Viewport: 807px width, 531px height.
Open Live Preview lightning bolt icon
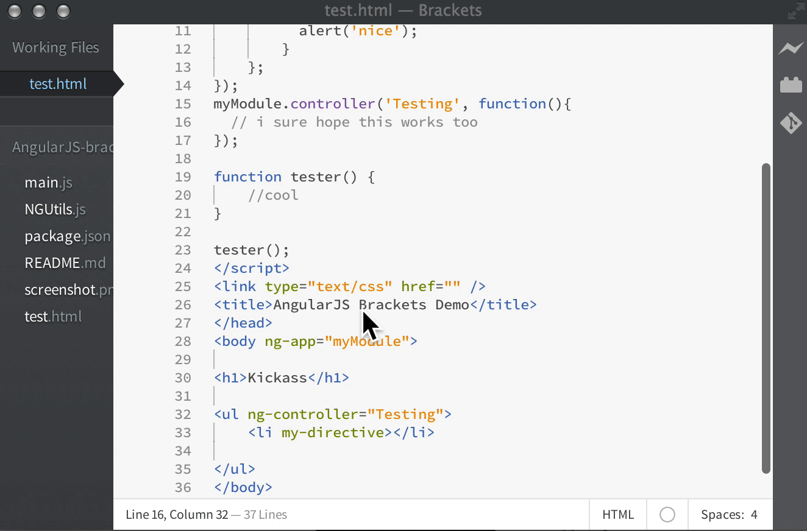pos(791,49)
